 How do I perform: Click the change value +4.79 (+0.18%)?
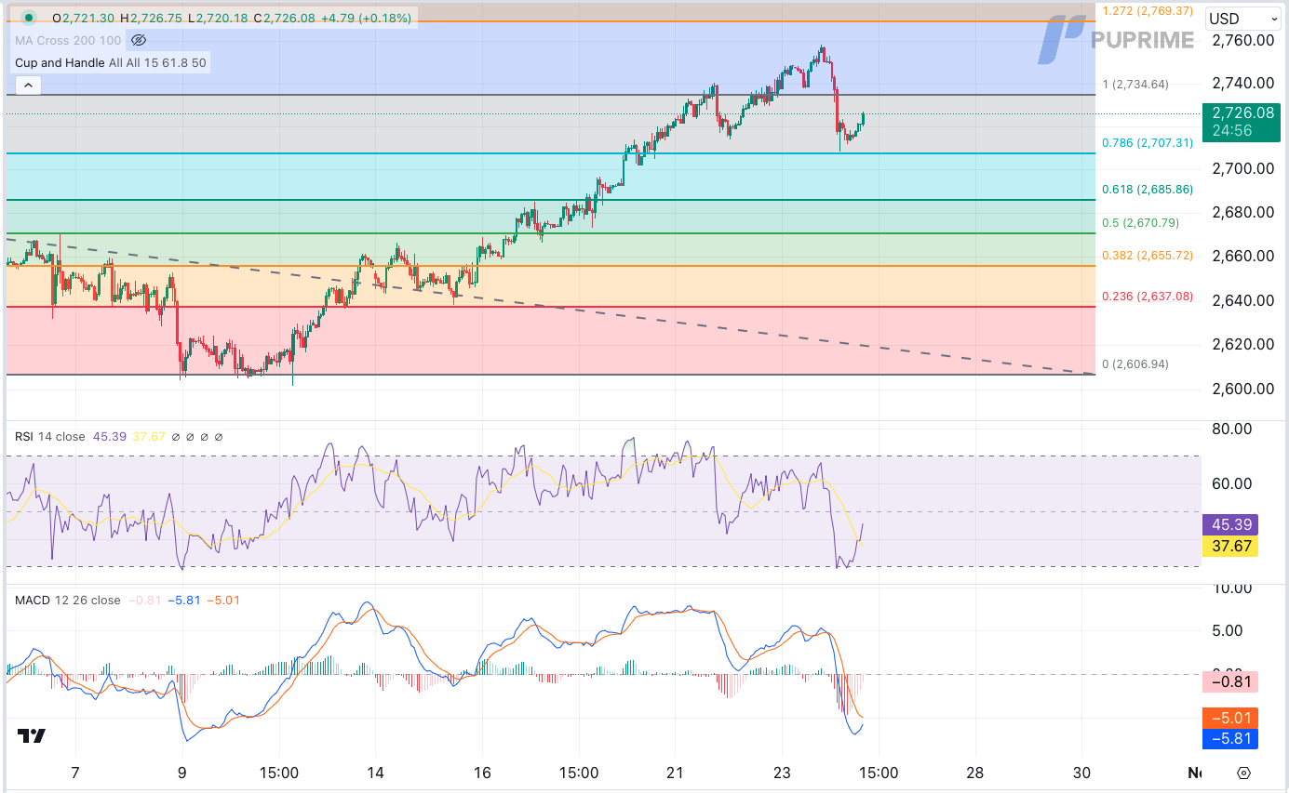tap(367, 18)
